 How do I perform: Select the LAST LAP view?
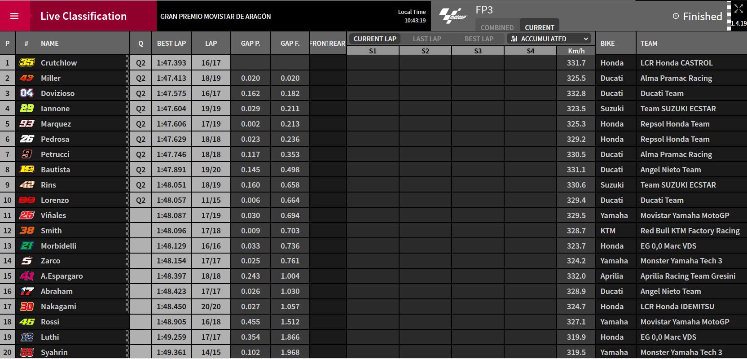pyautogui.click(x=427, y=39)
